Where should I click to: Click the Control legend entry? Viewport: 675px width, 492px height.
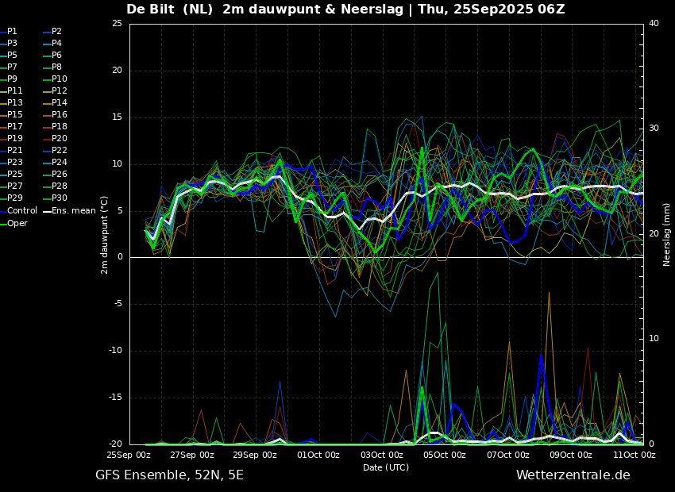19,211
